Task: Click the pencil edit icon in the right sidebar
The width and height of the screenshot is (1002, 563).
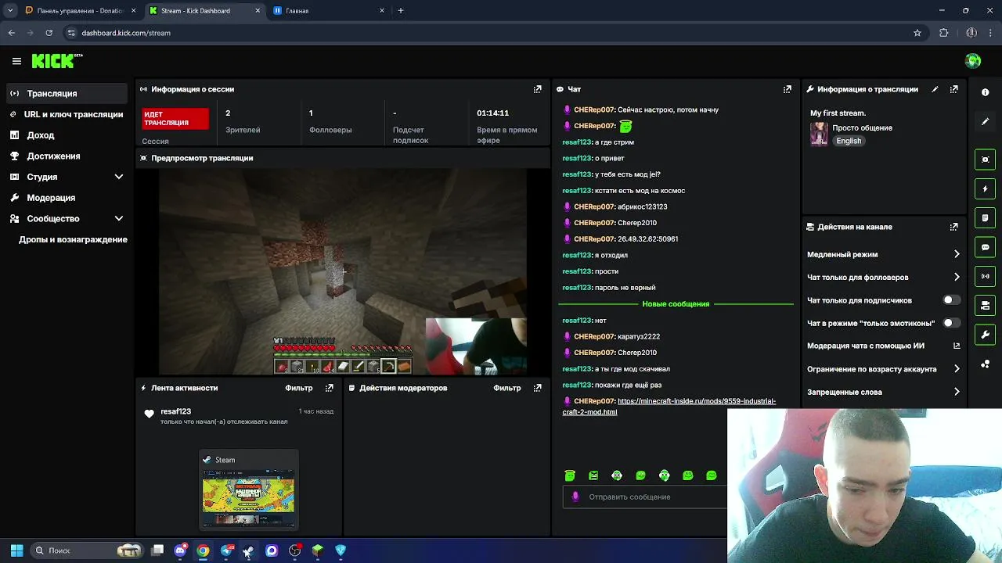Action: [x=985, y=121]
